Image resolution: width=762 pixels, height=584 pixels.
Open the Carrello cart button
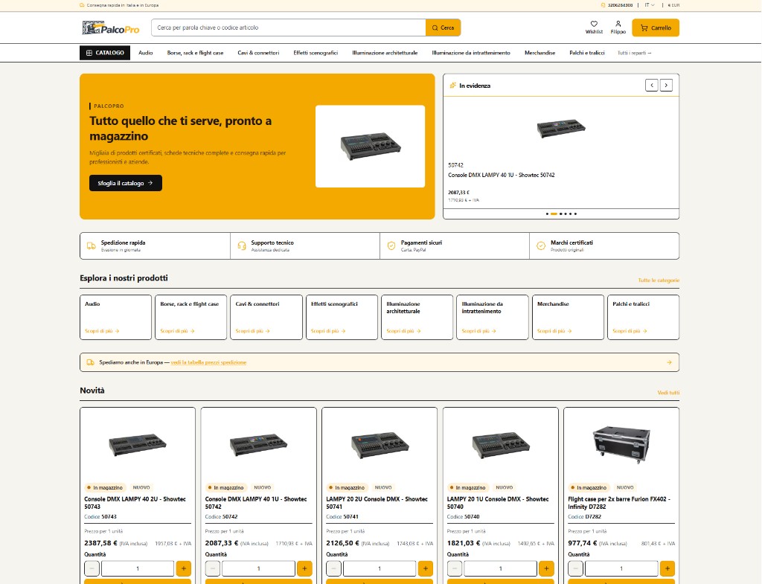tap(656, 28)
